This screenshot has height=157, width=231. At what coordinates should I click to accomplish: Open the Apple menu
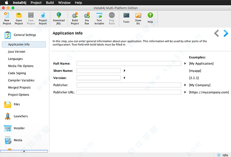7,3
